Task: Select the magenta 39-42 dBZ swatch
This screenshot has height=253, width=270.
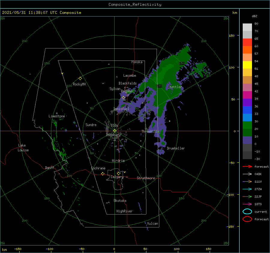Action: point(247,95)
